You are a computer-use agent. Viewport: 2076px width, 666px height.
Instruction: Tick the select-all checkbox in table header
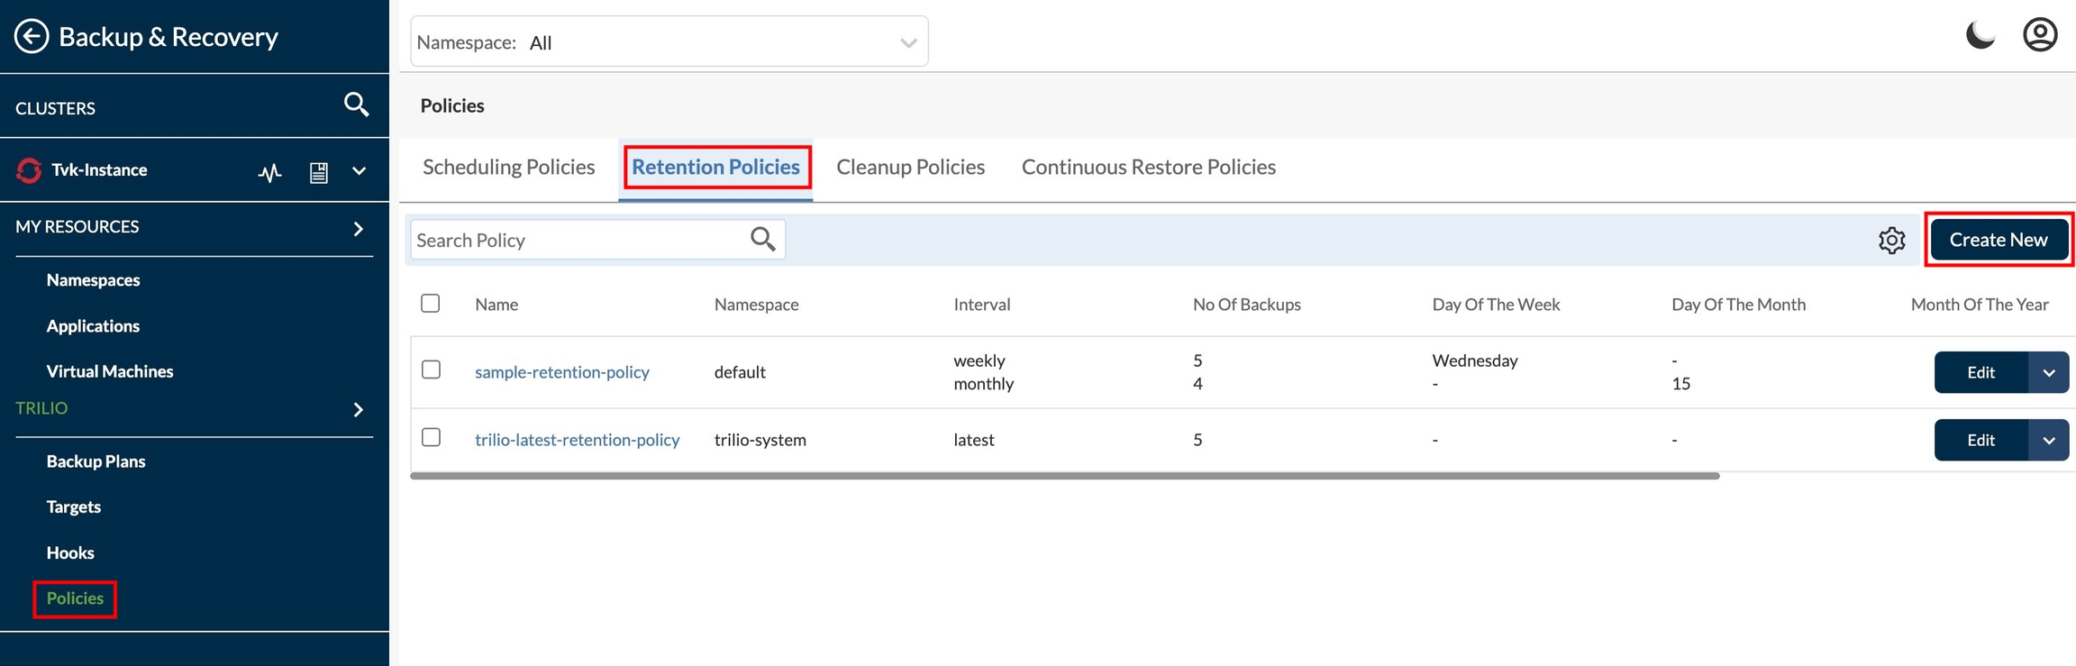tap(431, 304)
